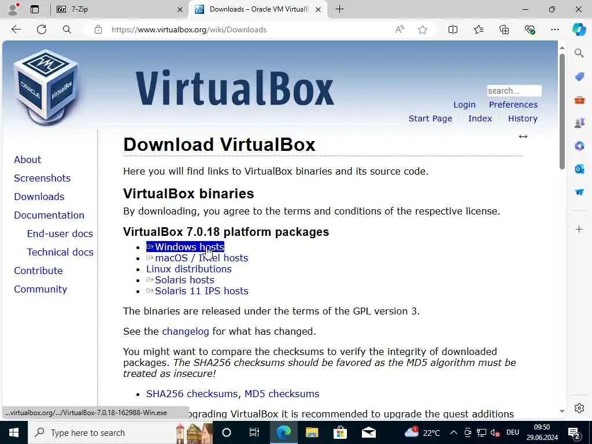Click the search magnifier beside the address bar
The height and width of the screenshot is (444, 592).
pos(67,29)
